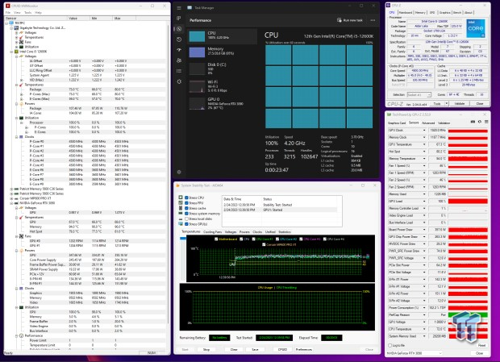Open Board Power Draw sensor dropdown
Viewport: 500px width, 362px height.
tap(424, 230)
